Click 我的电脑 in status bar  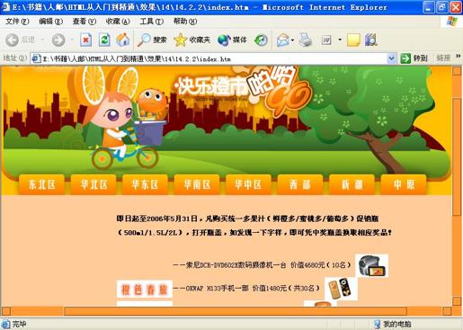[x=397, y=324]
